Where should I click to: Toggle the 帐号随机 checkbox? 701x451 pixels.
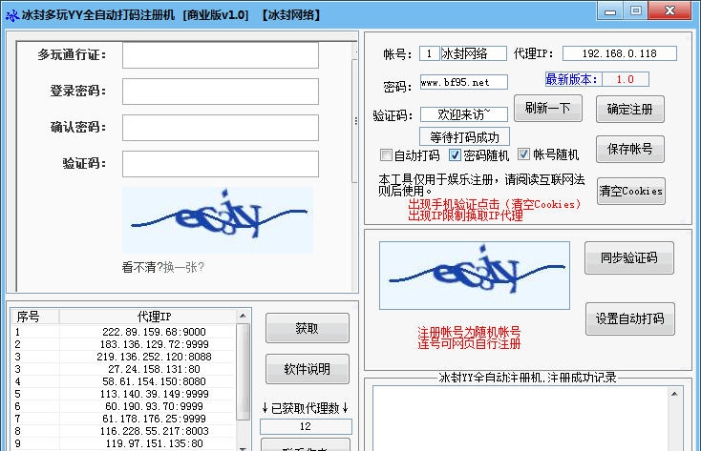point(523,154)
